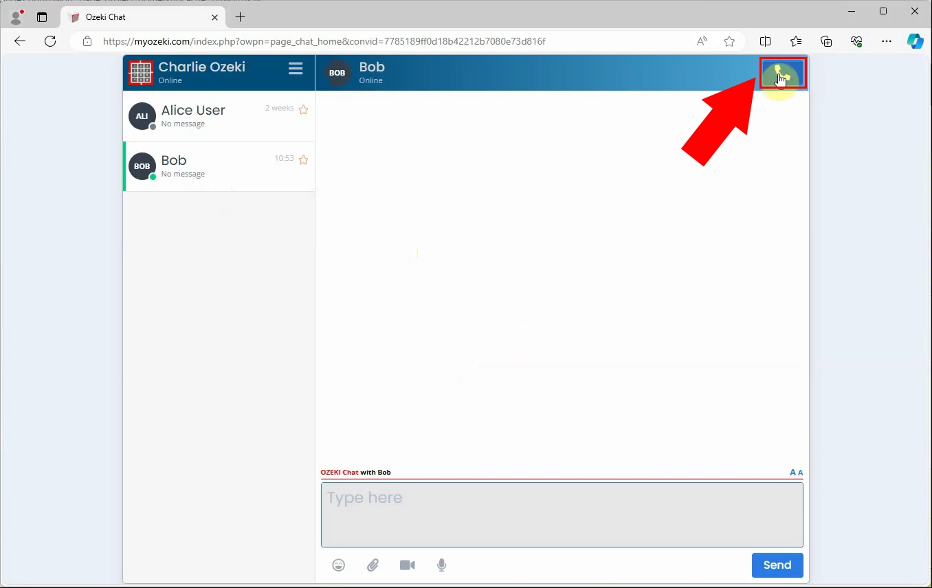Record a video message
Image resolution: width=932 pixels, height=588 pixels.
point(408,565)
